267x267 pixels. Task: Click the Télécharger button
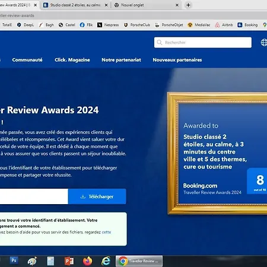click(x=97, y=196)
